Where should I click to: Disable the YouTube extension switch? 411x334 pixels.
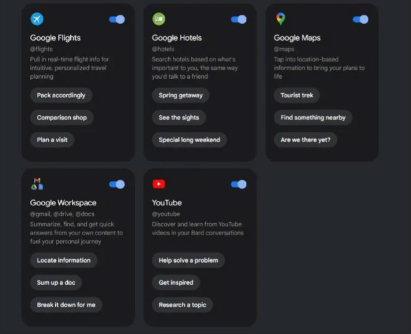[239, 184]
